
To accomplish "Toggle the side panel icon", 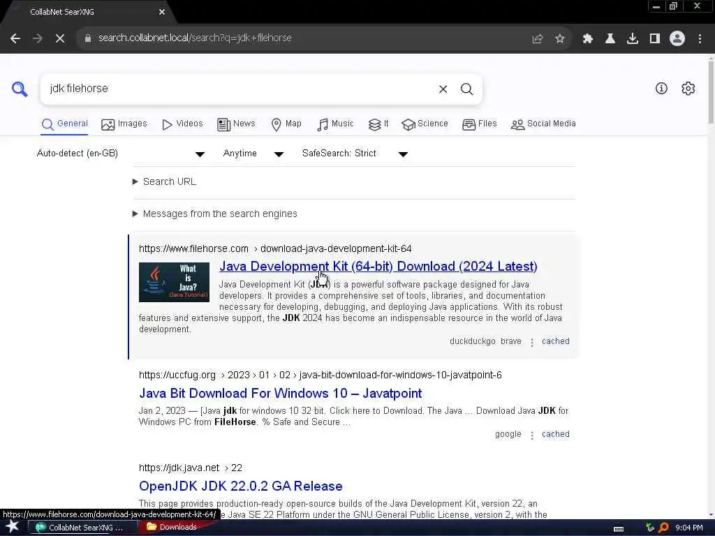I will tap(655, 38).
